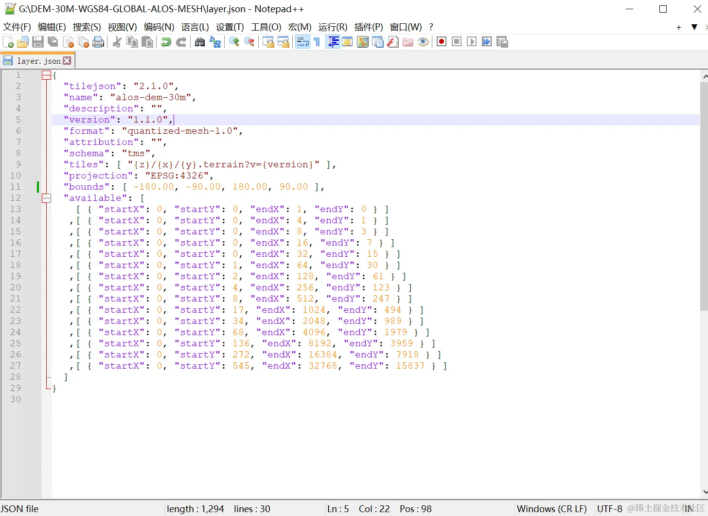
Task: Click the Replace toolbar icon
Action: point(215,42)
